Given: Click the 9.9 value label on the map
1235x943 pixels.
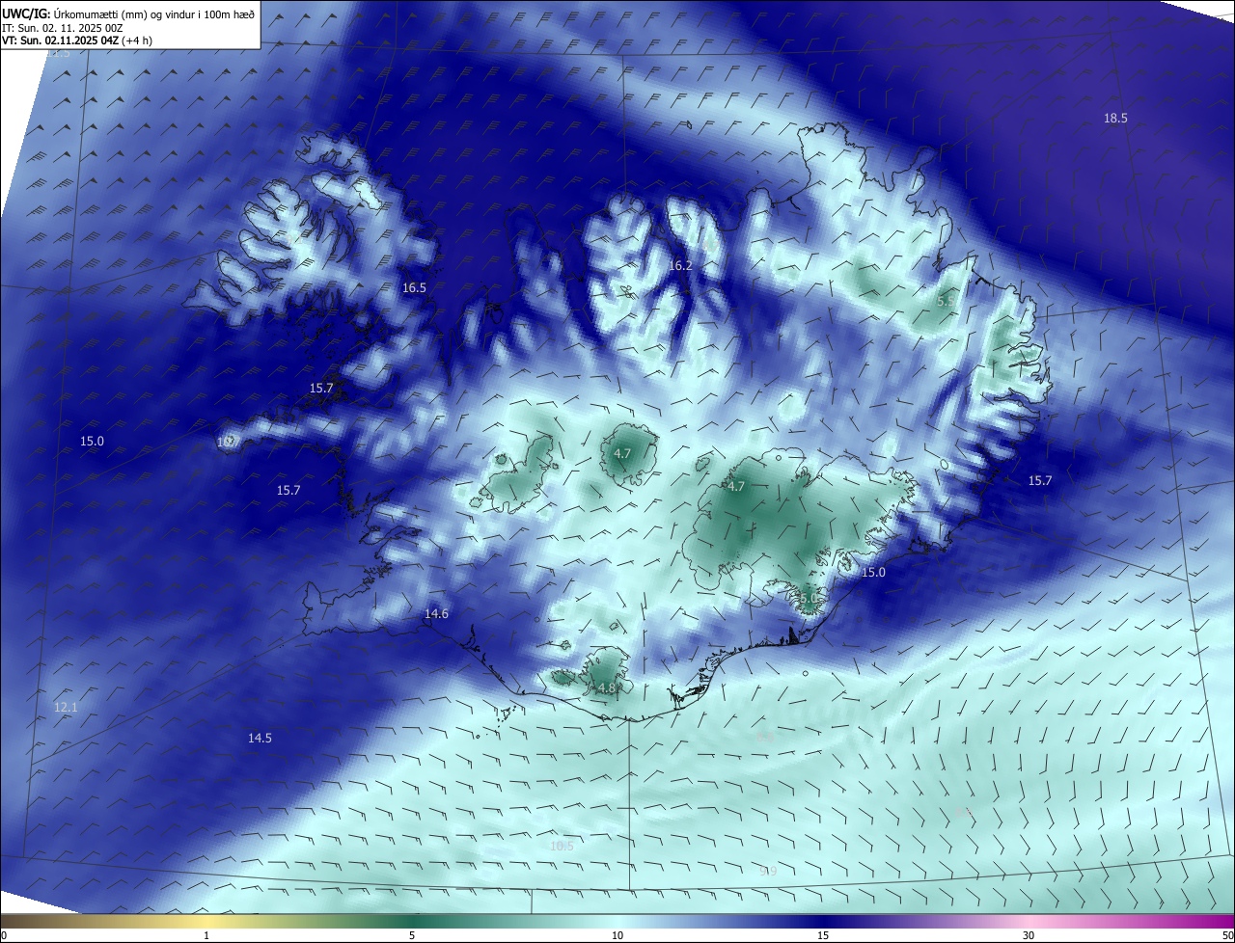Looking at the screenshot, I should coord(768,872).
